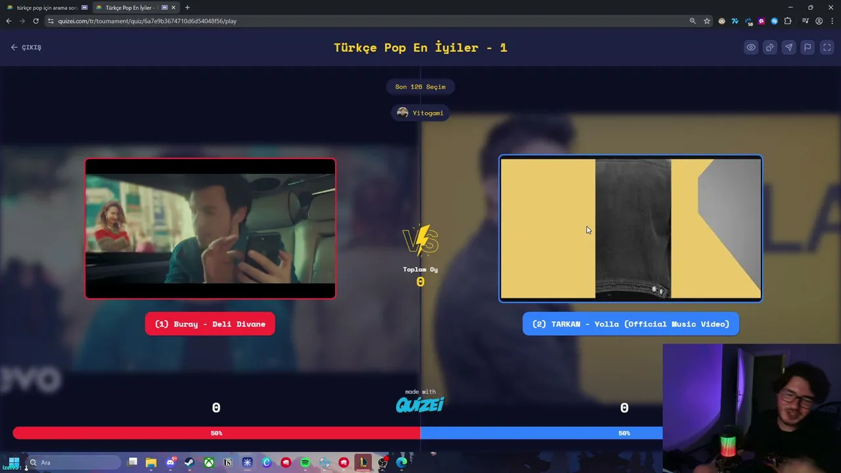Open the Extensions puzzle-piece menu
This screenshot has width=841, height=473.
pyautogui.click(x=788, y=21)
